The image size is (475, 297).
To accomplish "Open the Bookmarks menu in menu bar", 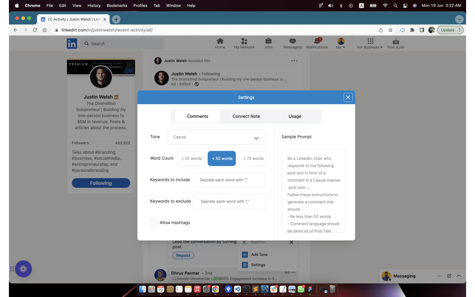I will (117, 6).
